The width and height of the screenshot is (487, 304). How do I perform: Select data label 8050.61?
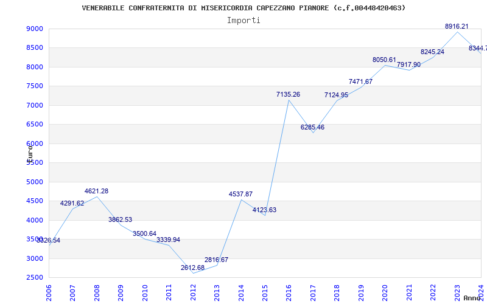[384, 60]
